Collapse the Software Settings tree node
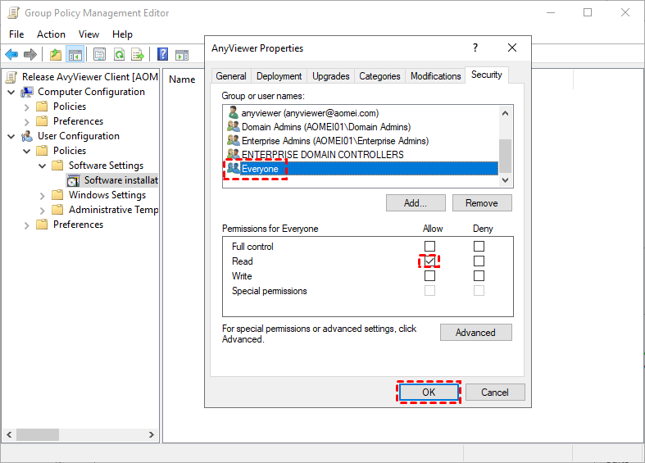 pos(42,166)
